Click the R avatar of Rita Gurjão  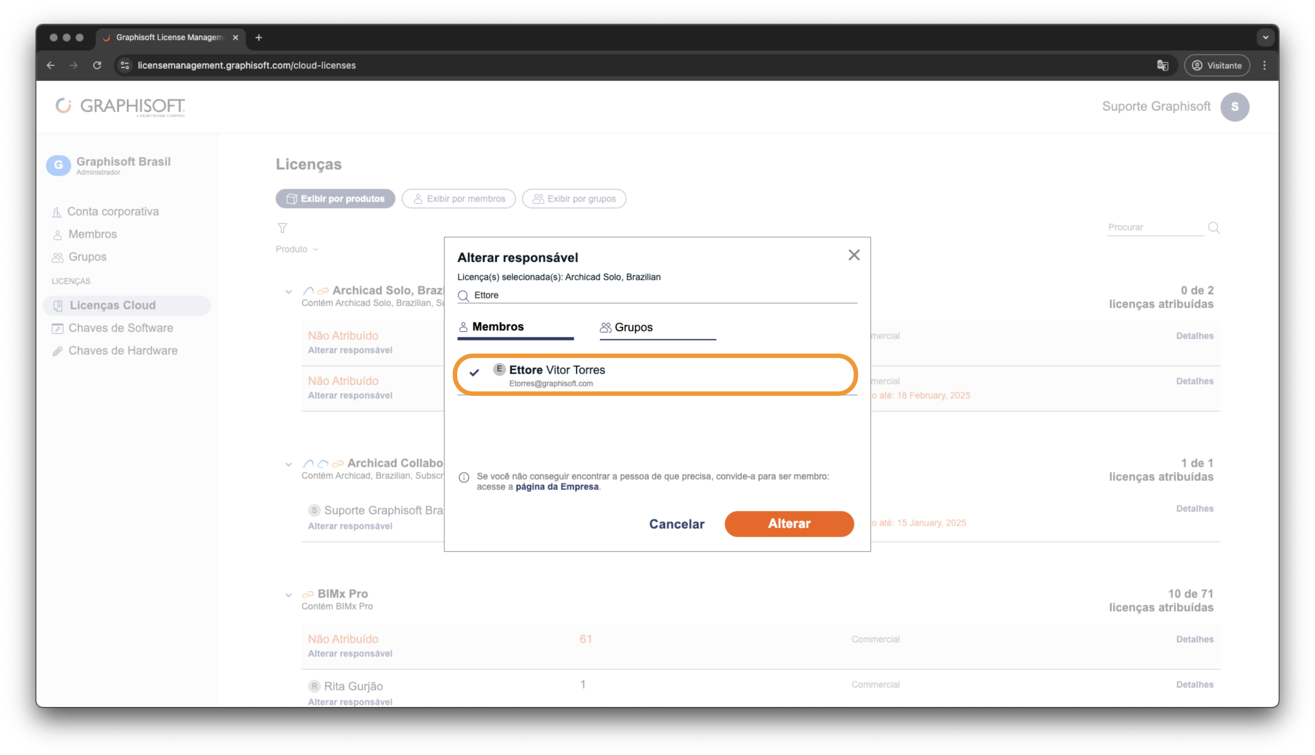[x=314, y=686]
